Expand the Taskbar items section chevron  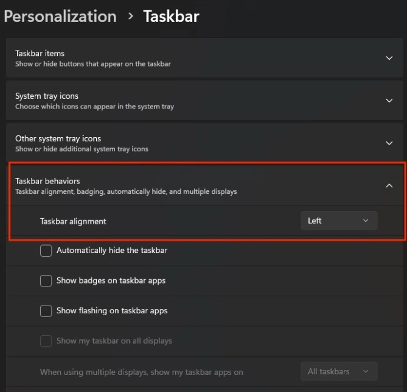point(389,58)
